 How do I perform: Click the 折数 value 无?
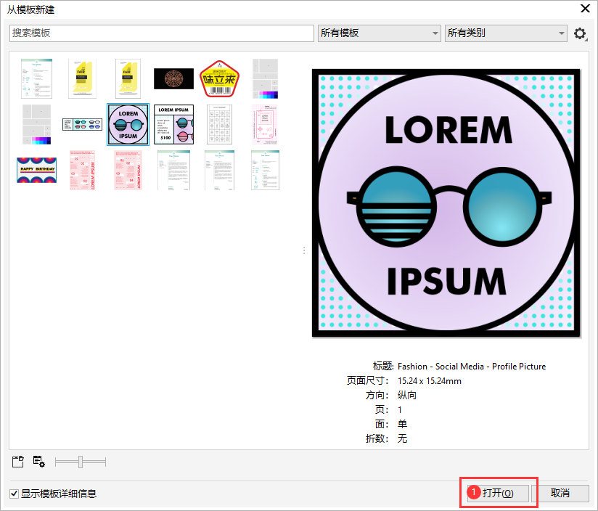coord(402,438)
